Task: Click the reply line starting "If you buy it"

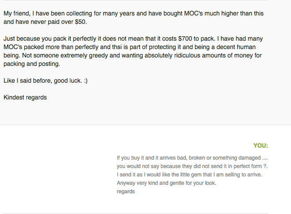Action: point(192,158)
